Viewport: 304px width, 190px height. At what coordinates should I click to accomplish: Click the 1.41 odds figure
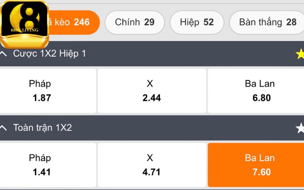click(42, 172)
